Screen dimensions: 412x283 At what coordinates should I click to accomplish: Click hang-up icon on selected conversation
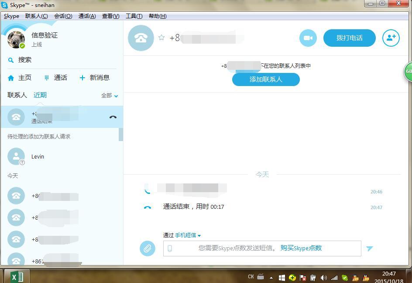point(113,117)
